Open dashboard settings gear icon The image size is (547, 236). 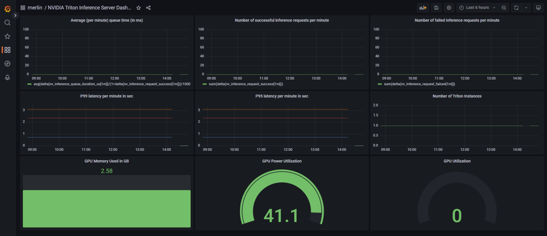pyautogui.click(x=449, y=8)
